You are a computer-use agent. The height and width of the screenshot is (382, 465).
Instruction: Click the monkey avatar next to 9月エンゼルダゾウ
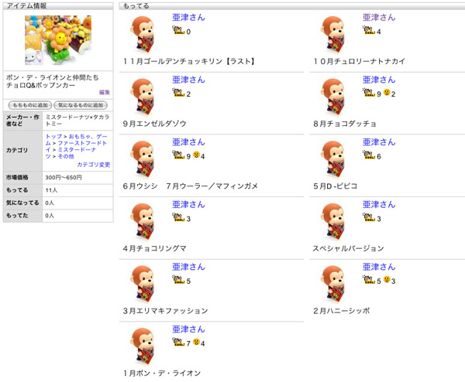point(143,97)
